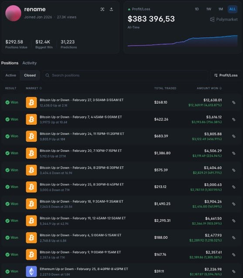
Task: Open Ethereum Up or Down February 25, 8:40PM market
Action: [84, 269]
